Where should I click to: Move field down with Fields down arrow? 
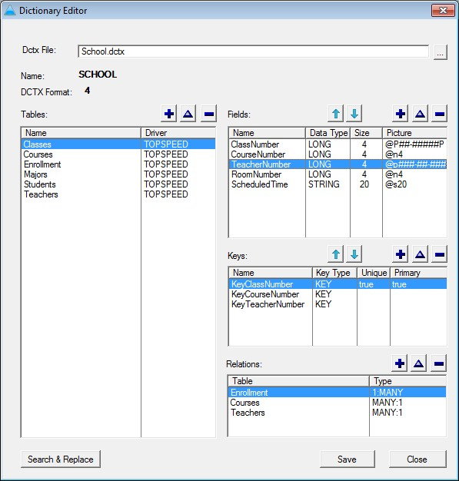pyautogui.click(x=354, y=114)
